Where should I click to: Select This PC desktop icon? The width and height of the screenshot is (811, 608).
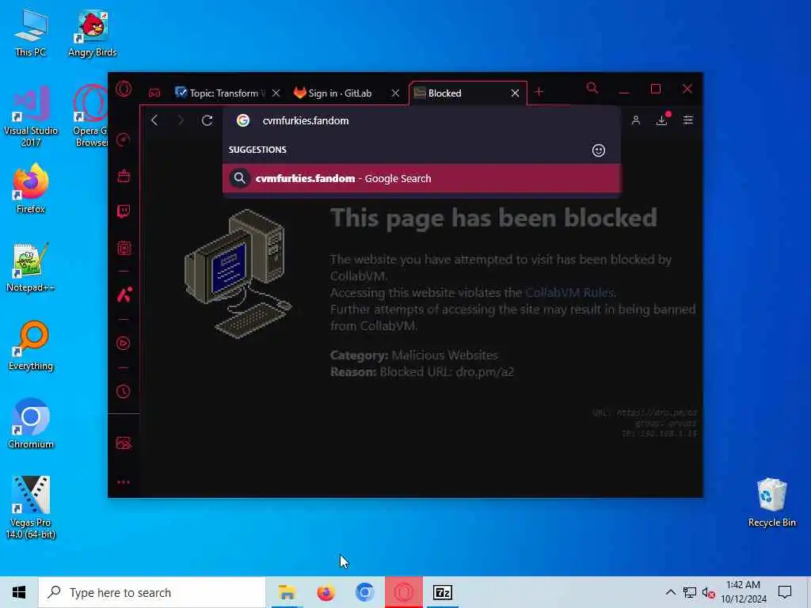31,32
